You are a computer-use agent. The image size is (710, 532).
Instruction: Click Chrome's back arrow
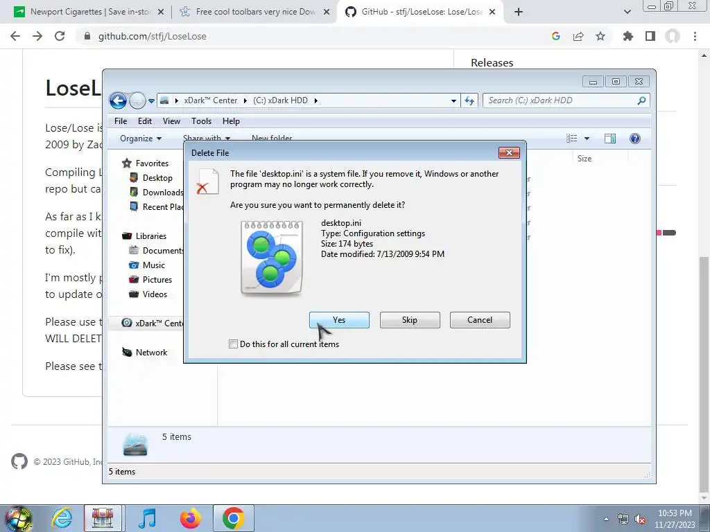coord(15,36)
